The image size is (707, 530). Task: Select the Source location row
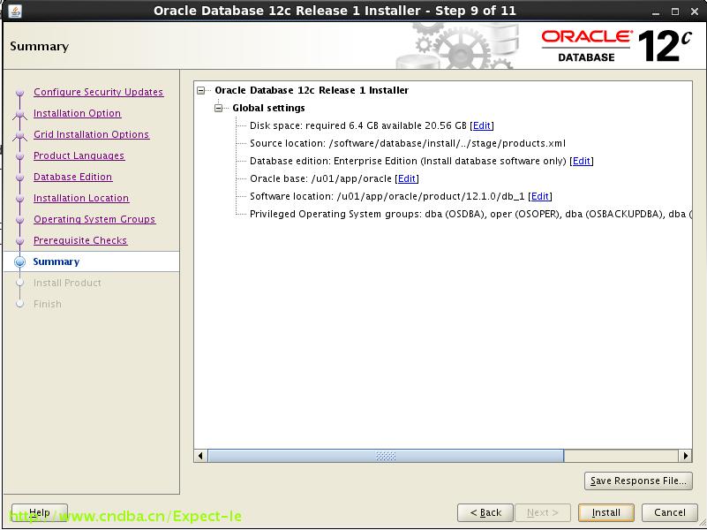click(408, 143)
